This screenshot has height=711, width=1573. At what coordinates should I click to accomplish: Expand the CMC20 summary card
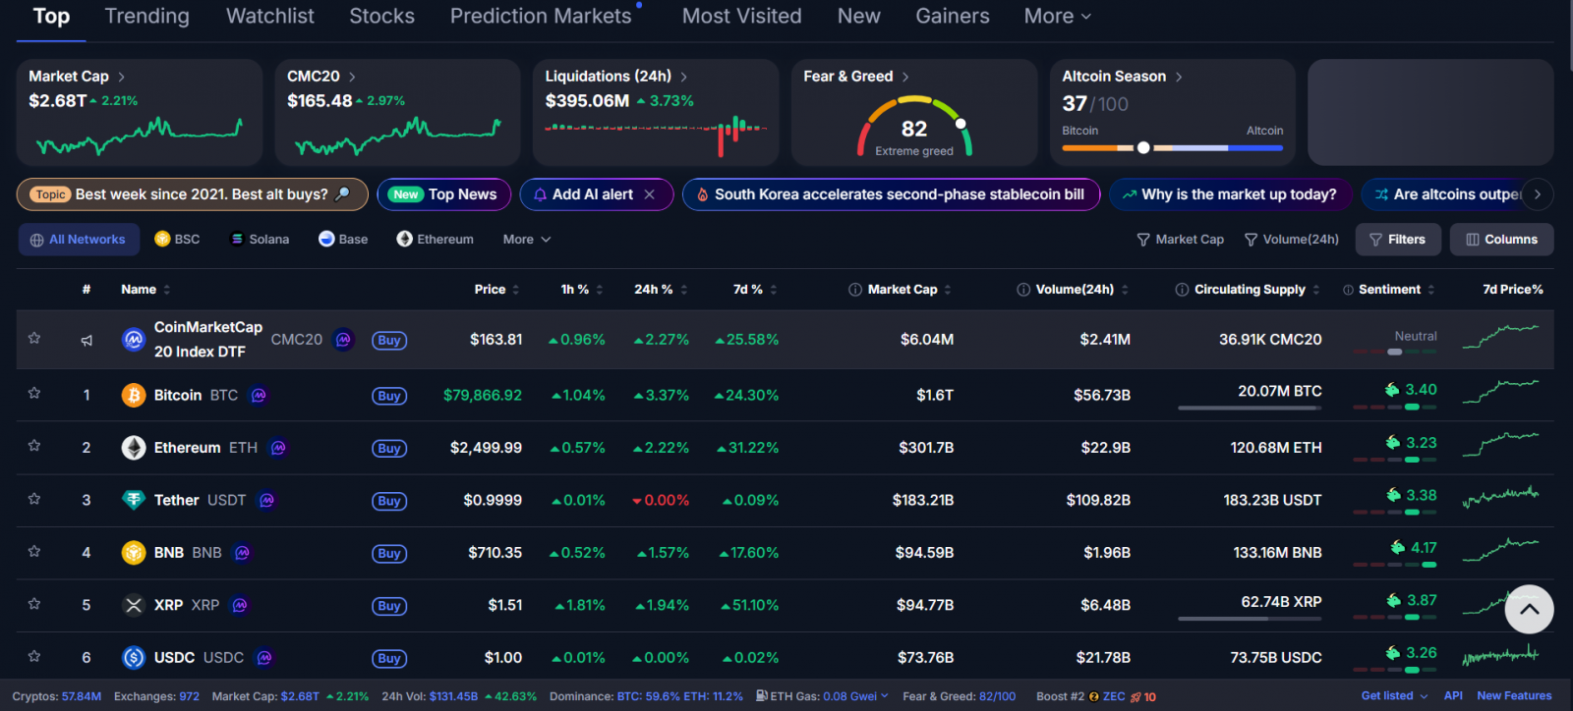(x=321, y=77)
